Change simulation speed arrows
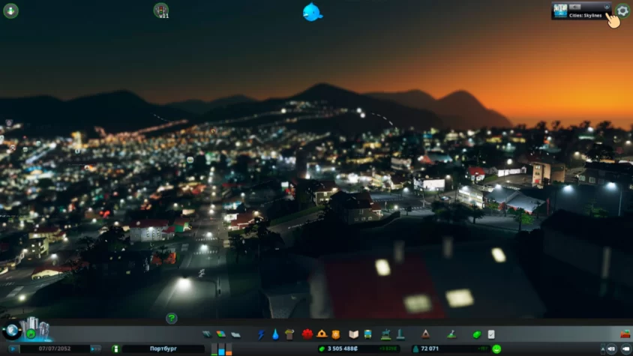 click(x=96, y=349)
